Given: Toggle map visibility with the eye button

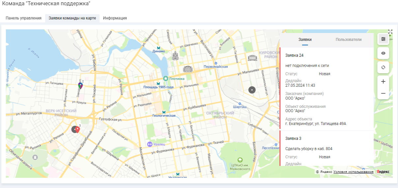Looking at the screenshot, I should (383, 53).
